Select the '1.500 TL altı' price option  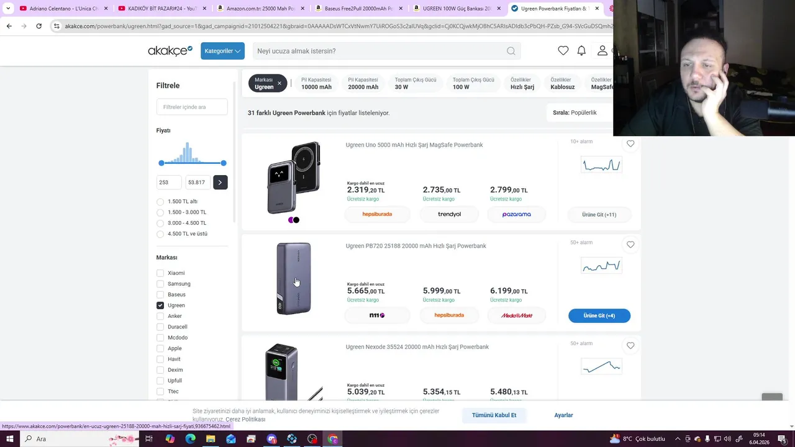(160, 201)
